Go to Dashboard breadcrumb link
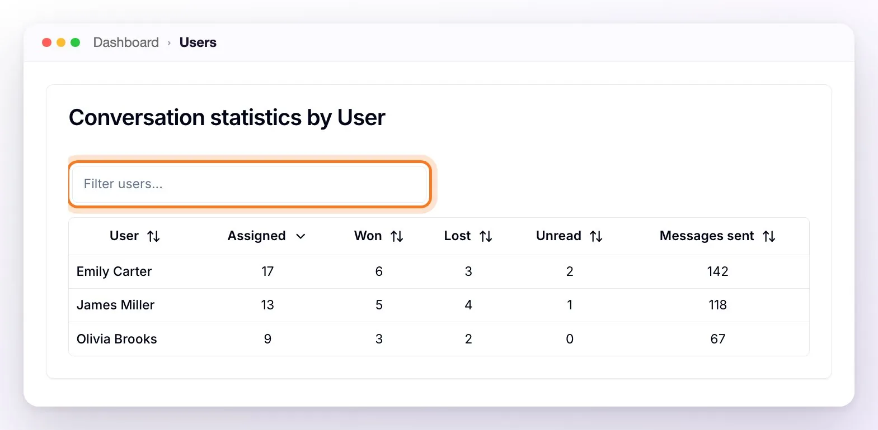The height and width of the screenshot is (430, 878). tap(126, 42)
